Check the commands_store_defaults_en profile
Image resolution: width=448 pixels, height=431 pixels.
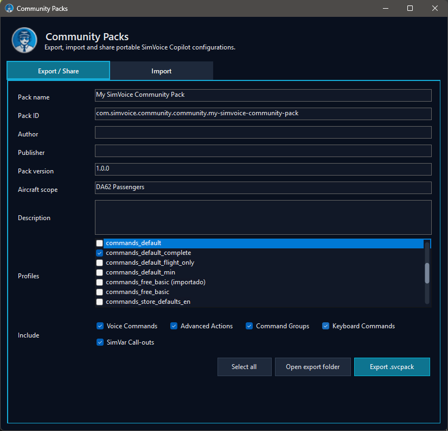pyautogui.click(x=99, y=302)
